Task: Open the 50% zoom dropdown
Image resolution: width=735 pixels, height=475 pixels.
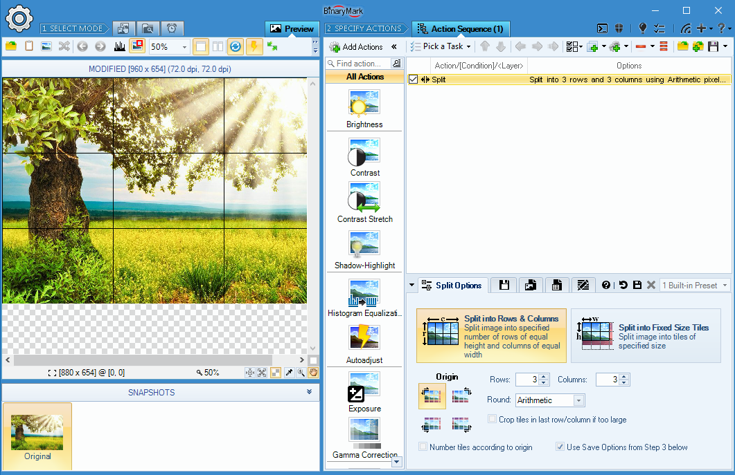Action: click(184, 47)
